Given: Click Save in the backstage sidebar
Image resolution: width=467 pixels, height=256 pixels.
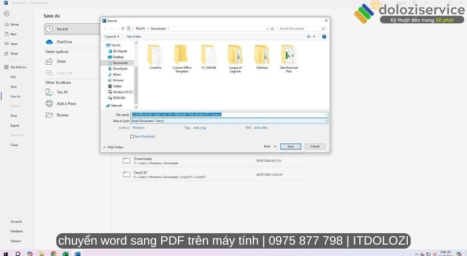Looking at the screenshot, I should point(14,86).
